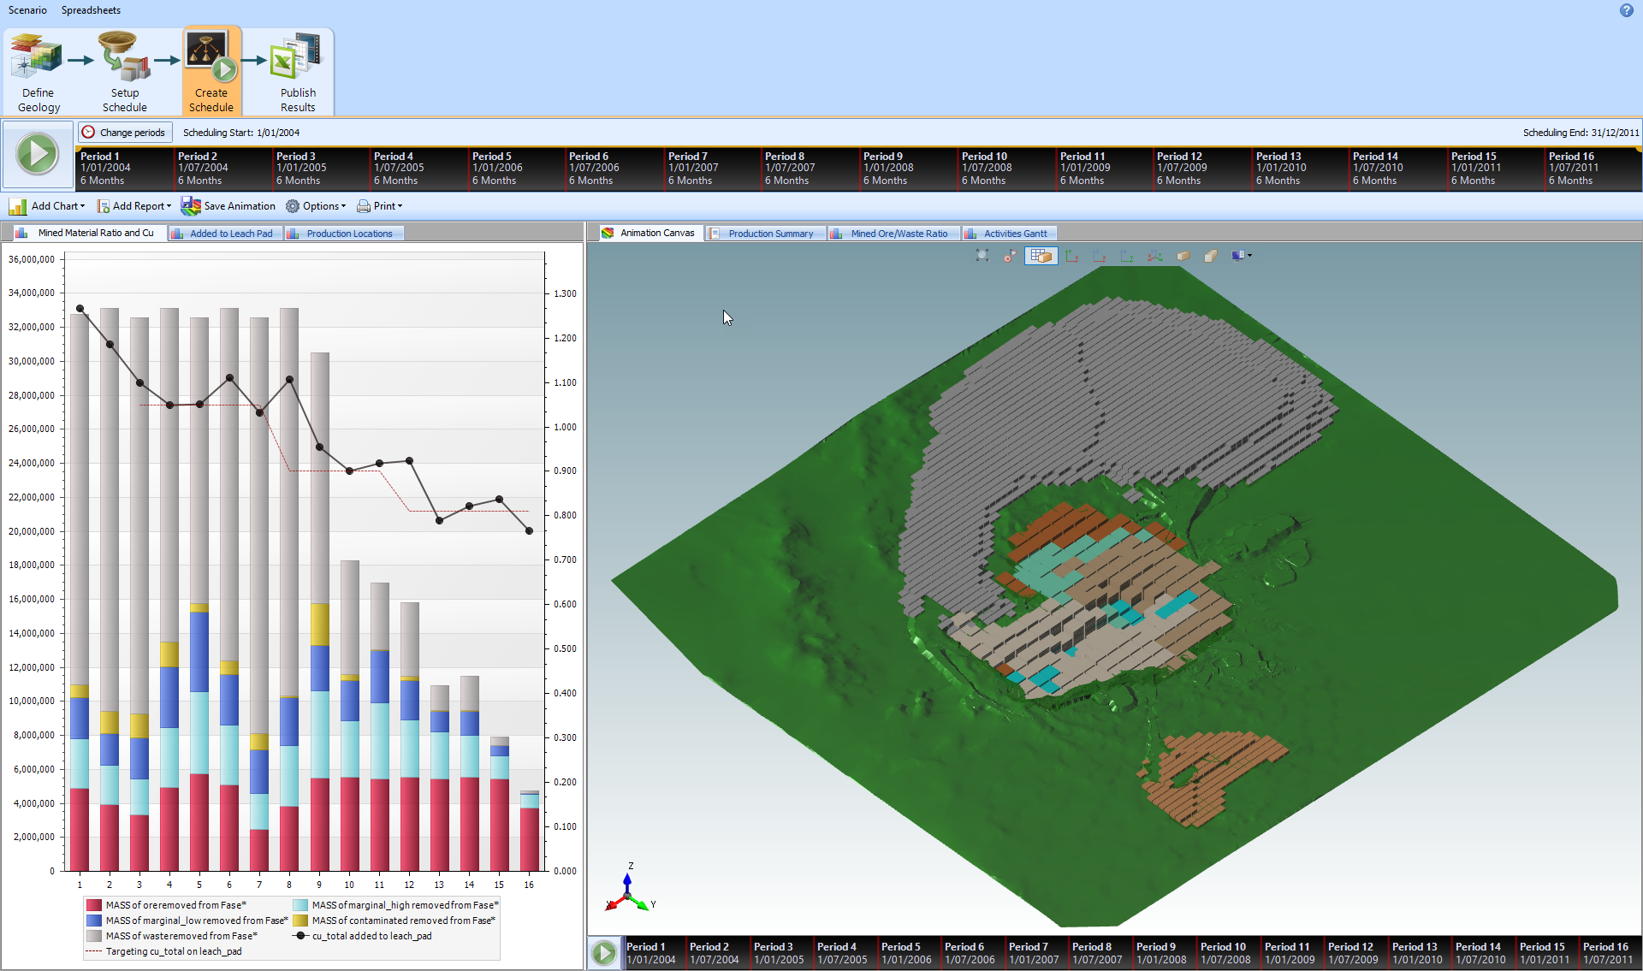Run the schedule with the large green play button
Viewport: 1643px width, 971px height.
tap(38, 155)
